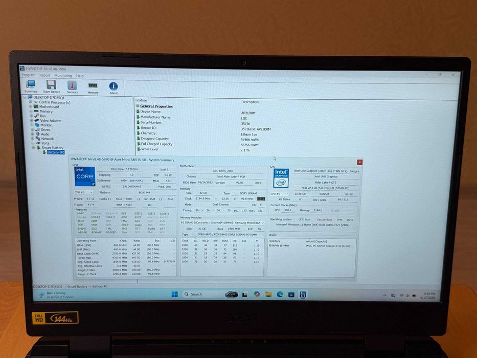This screenshot has width=477, height=358.
Task: Open the Microsoft Store taskbar icon
Action: click(291, 295)
